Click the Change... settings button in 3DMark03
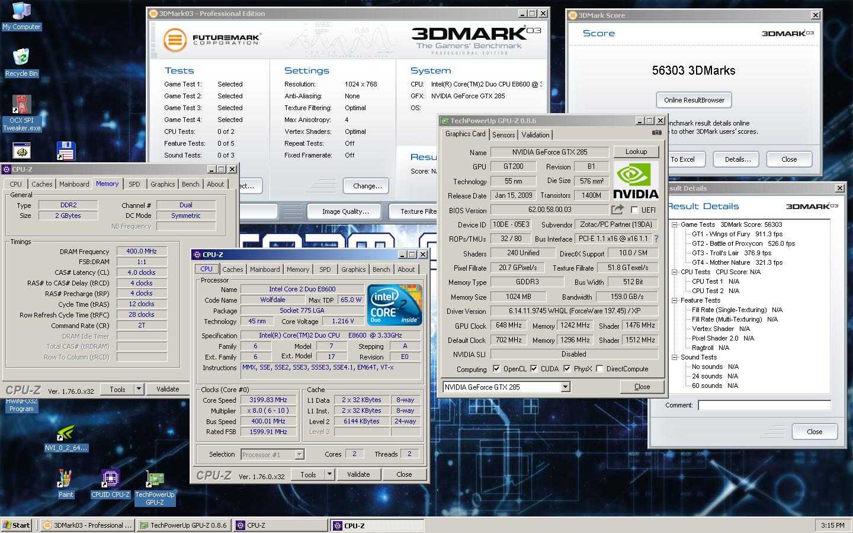Viewport: 853px width, 533px height. pos(366,186)
